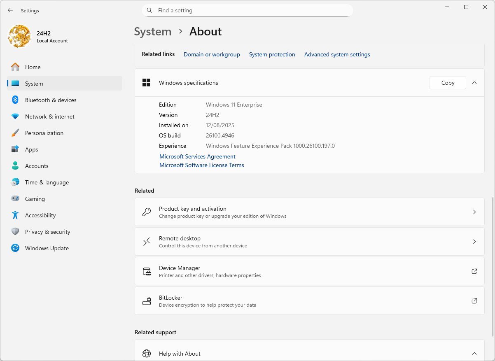Select Privacy & security in sidebar
This screenshot has height=361, width=495.
[65, 232]
